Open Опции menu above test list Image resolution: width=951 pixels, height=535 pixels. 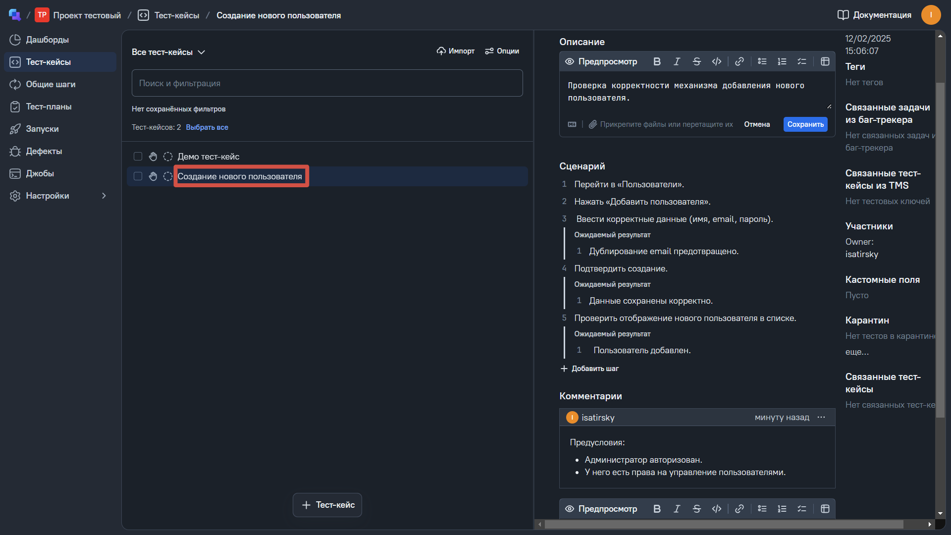[502, 51]
